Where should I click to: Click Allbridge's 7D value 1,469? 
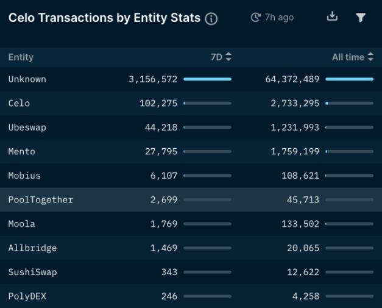[164, 248]
